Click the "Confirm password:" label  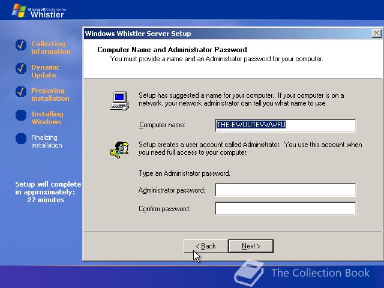[x=164, y=209]
